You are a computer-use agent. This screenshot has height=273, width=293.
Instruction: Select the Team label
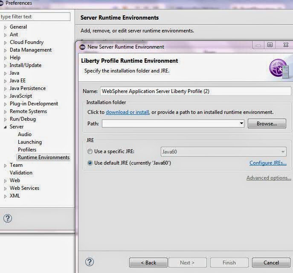[16, 165]
